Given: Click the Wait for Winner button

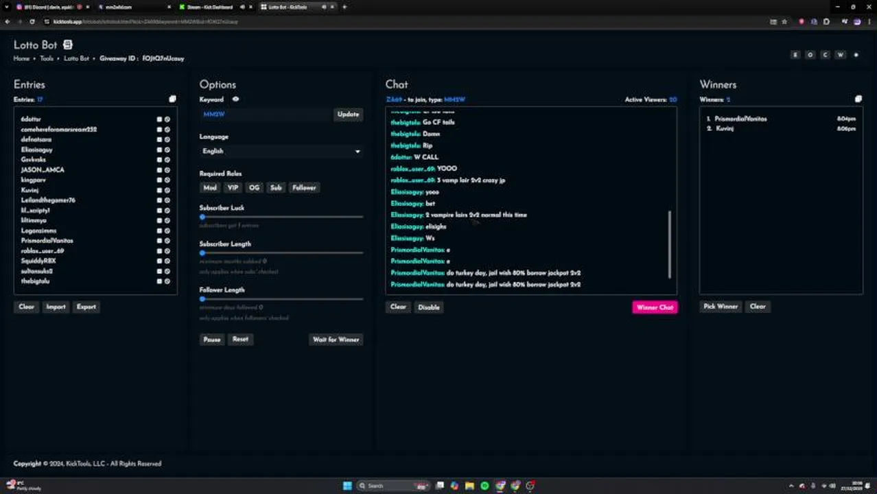Looking at the screenshot, I should tap(336, 340).
